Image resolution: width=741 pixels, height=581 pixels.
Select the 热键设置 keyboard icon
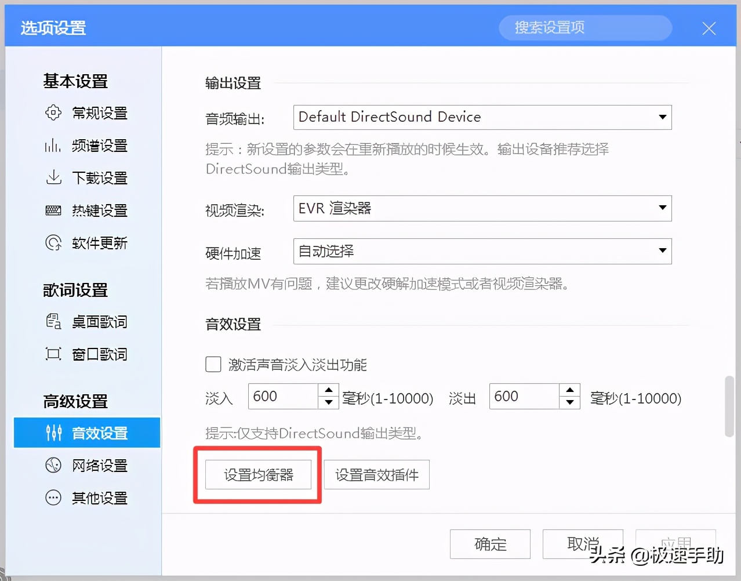(x=53, y=210)
